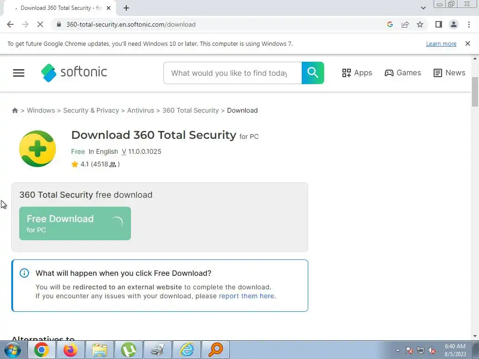
Task: Click the muted volume tray icon
Action: tap(432, 350)
